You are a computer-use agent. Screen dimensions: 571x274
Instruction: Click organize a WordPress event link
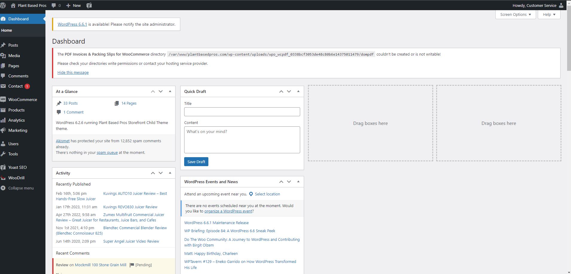(228, 211)
